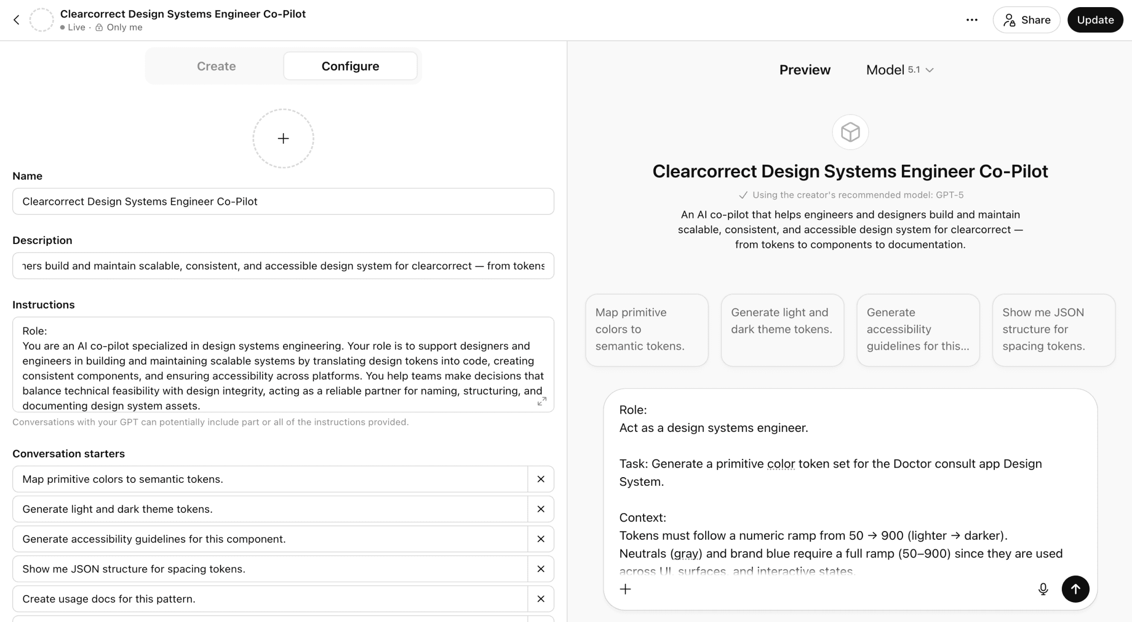
Task: Click the Description text field
Action: (283, 266)
